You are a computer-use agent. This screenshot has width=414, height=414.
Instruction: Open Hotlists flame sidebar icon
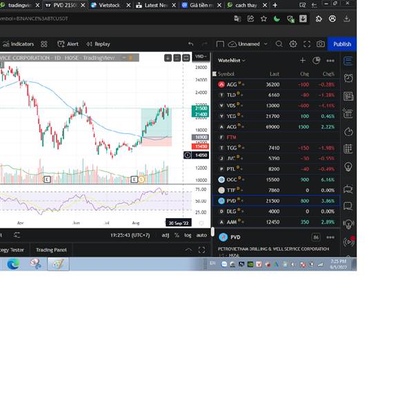point(348,132)
